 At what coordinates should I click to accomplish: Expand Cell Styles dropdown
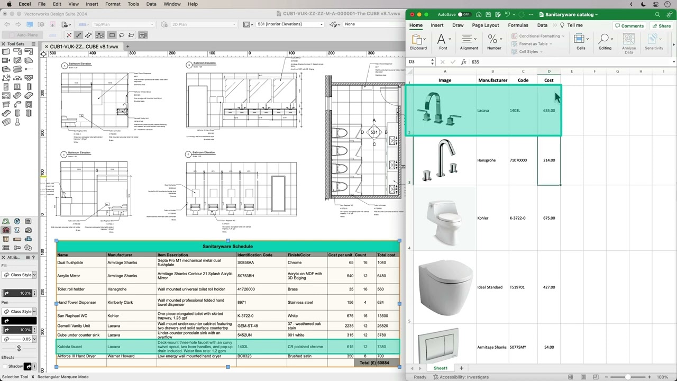click(x=528, y=51)
